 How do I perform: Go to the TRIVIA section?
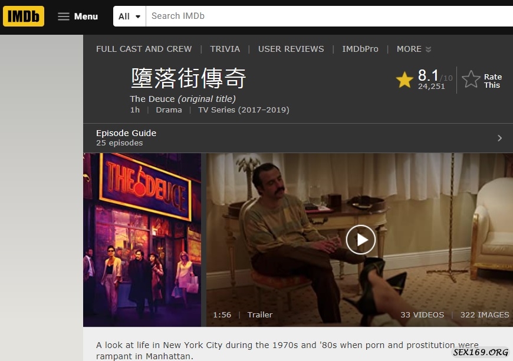(x=225, y=49)
